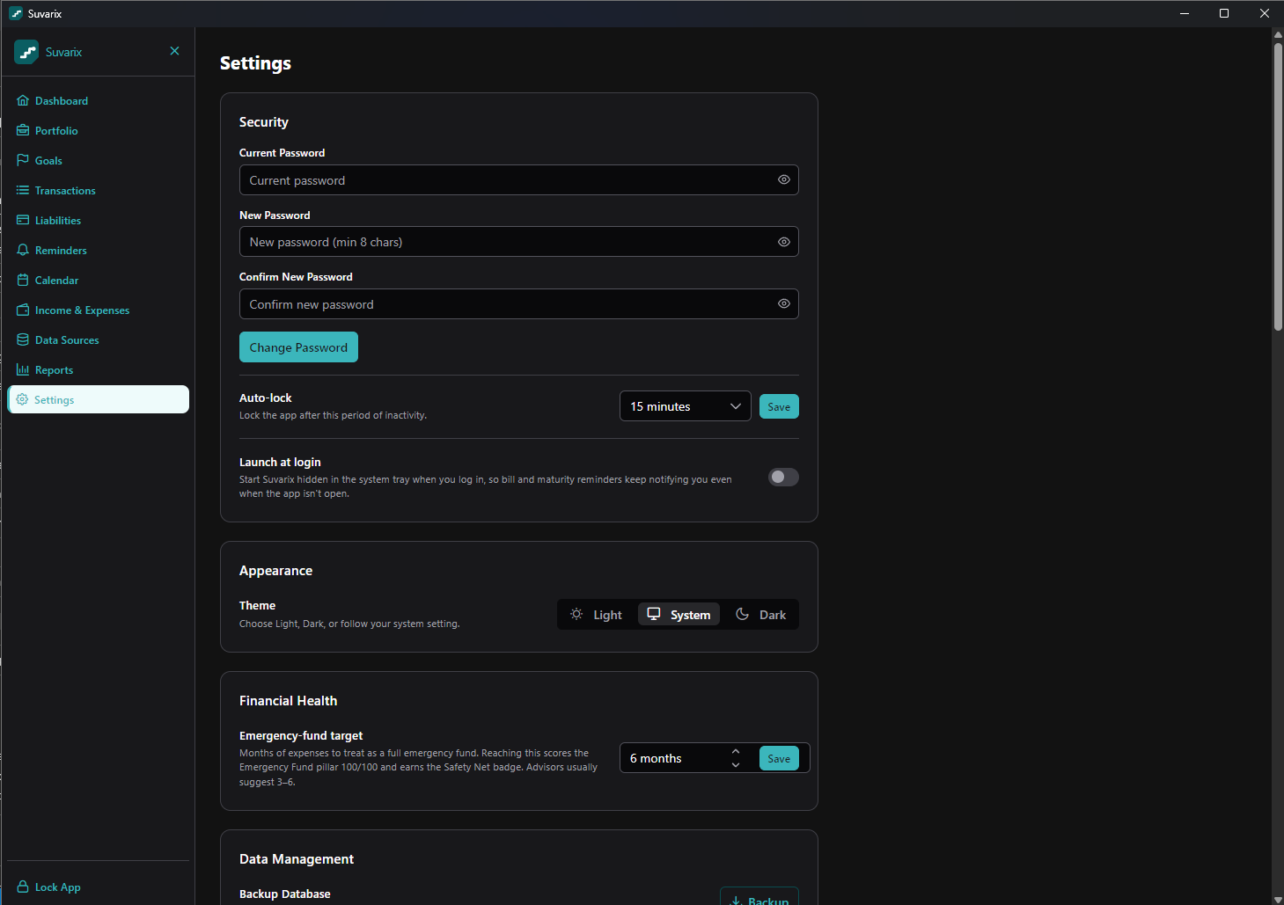Open the Liabilities page
1284x905 pixels.
point(99,220)
